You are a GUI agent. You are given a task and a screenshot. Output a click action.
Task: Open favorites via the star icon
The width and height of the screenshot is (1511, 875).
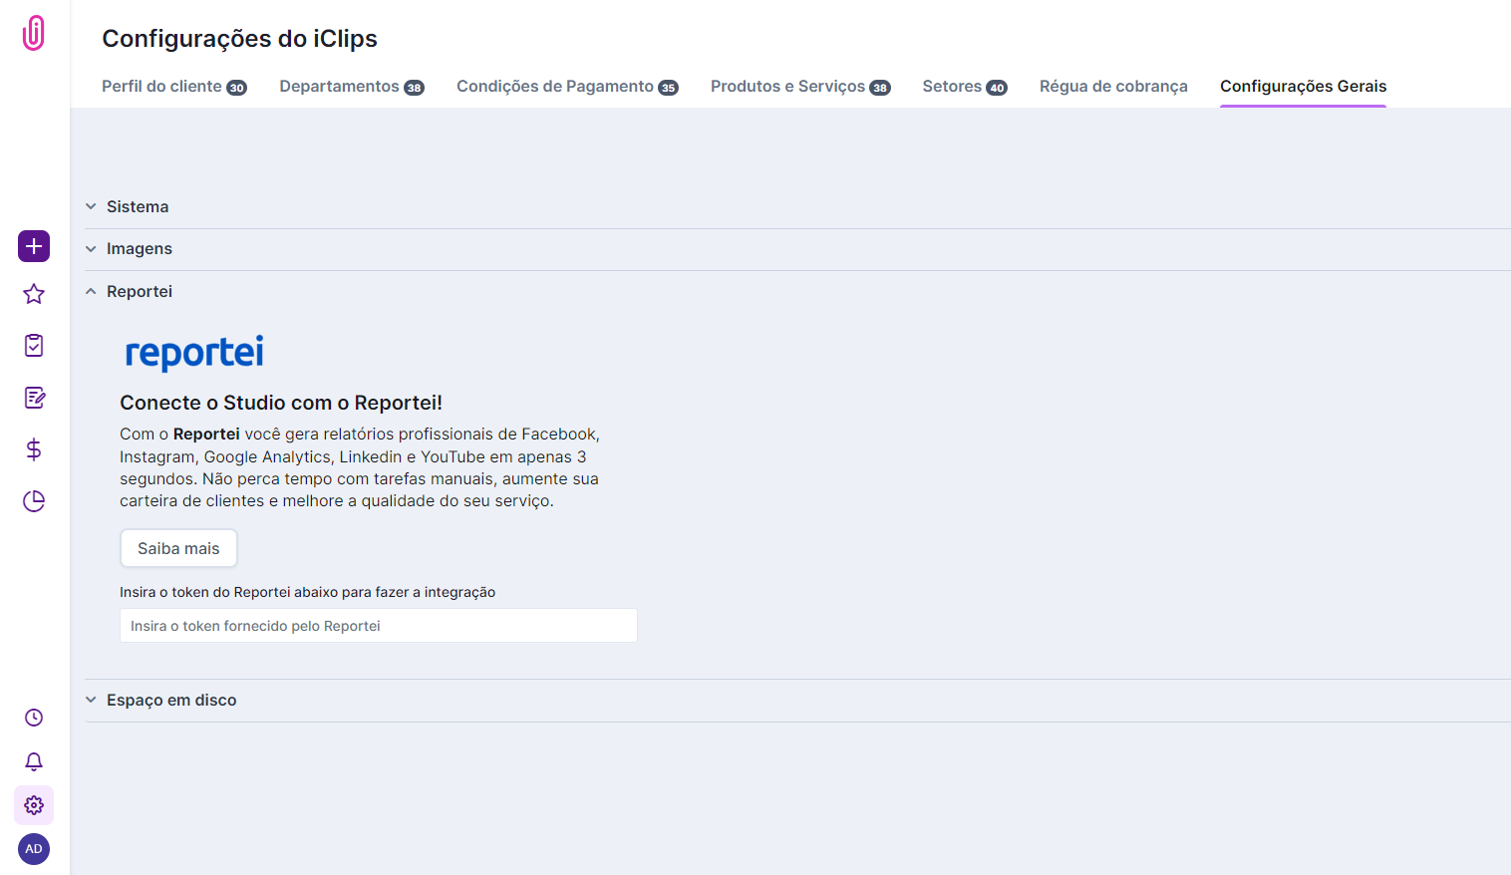(33, 293)
